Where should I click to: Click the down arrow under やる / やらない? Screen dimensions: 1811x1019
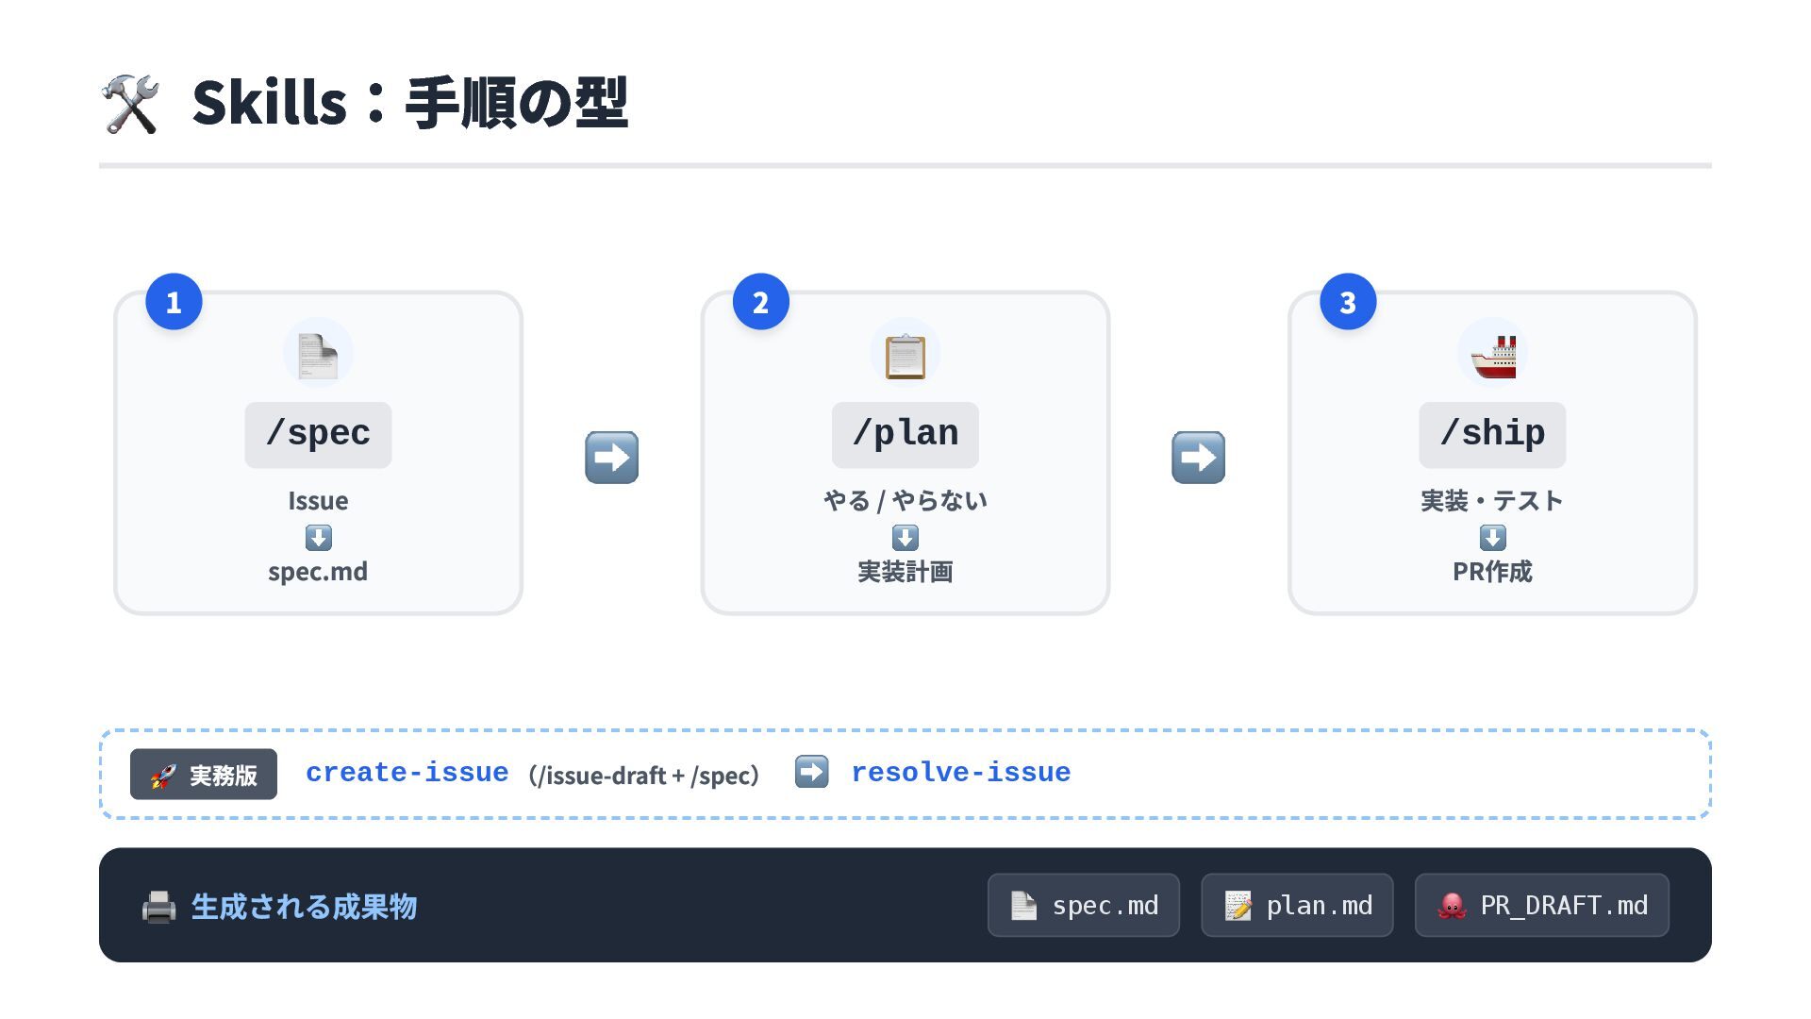click(905, 538)
